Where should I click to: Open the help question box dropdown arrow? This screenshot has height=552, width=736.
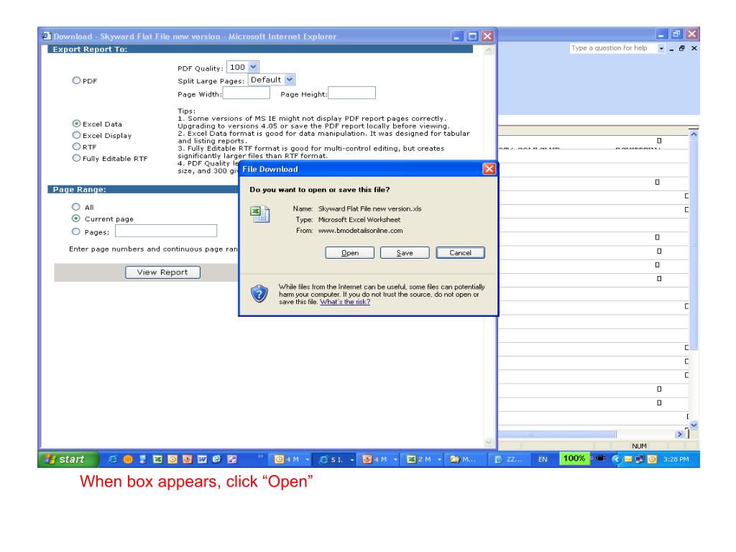click(x=661, y=48)
